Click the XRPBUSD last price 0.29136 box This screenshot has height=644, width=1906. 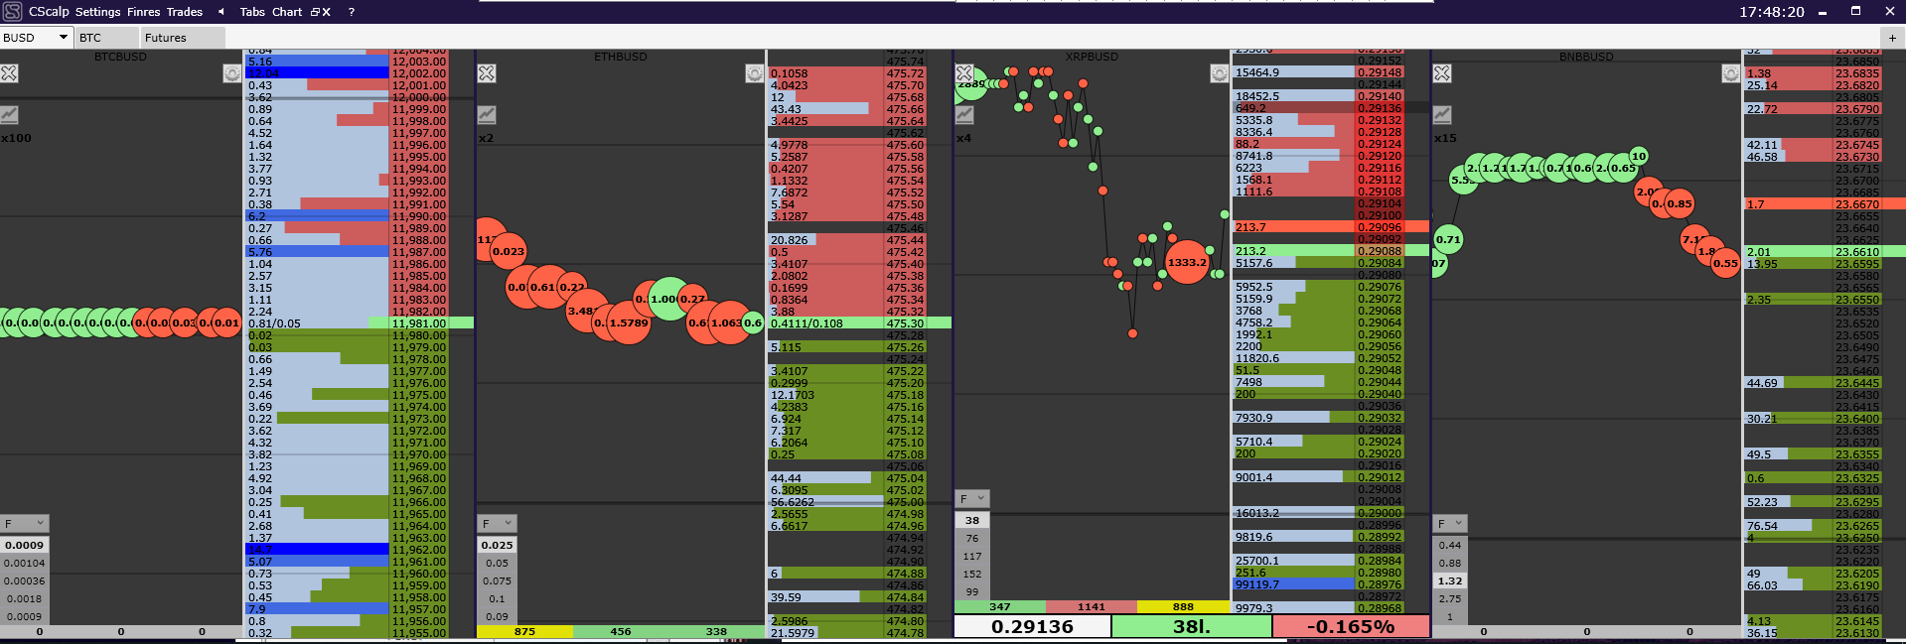click(x=1032, y=626)
